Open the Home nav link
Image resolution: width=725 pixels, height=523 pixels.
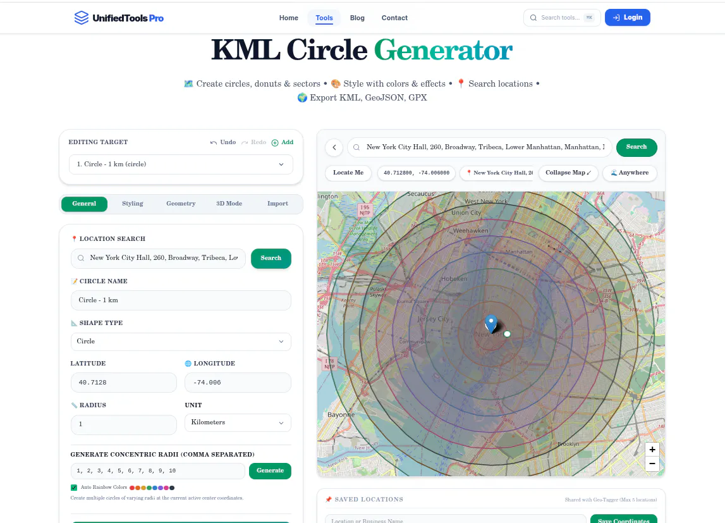point(288,18)
